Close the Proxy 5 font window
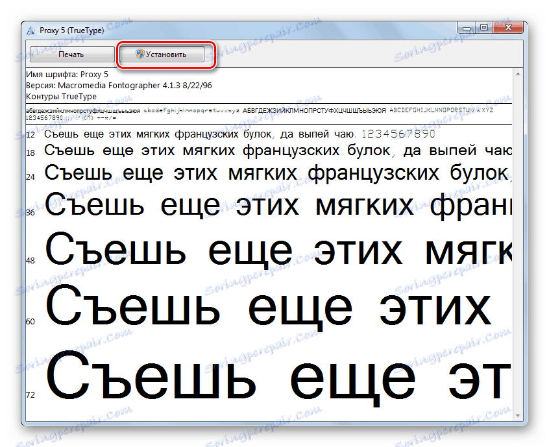This screenshot has width=549, height=447. pyautogui.click(x=508, y=28)
